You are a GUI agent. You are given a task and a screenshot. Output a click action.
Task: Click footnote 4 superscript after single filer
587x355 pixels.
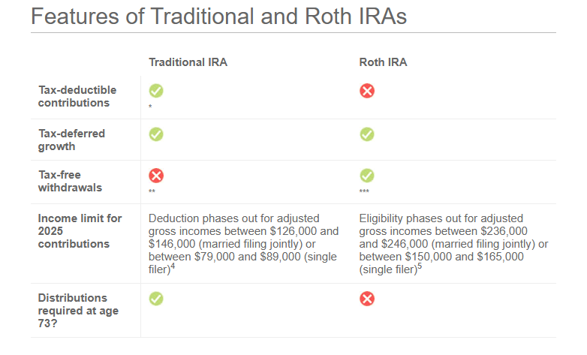(173, 265)
